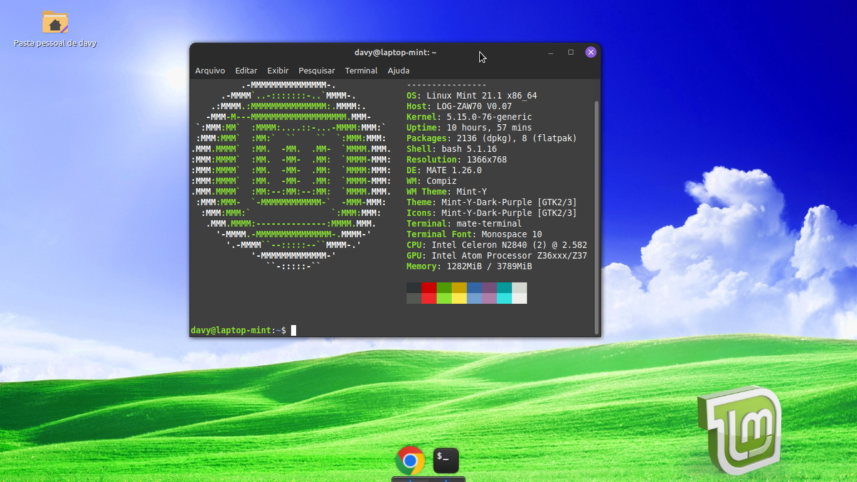Screen dimensions: 857x482
Task: Click the terminal vertical scrollbar
Action: [597, 217]
